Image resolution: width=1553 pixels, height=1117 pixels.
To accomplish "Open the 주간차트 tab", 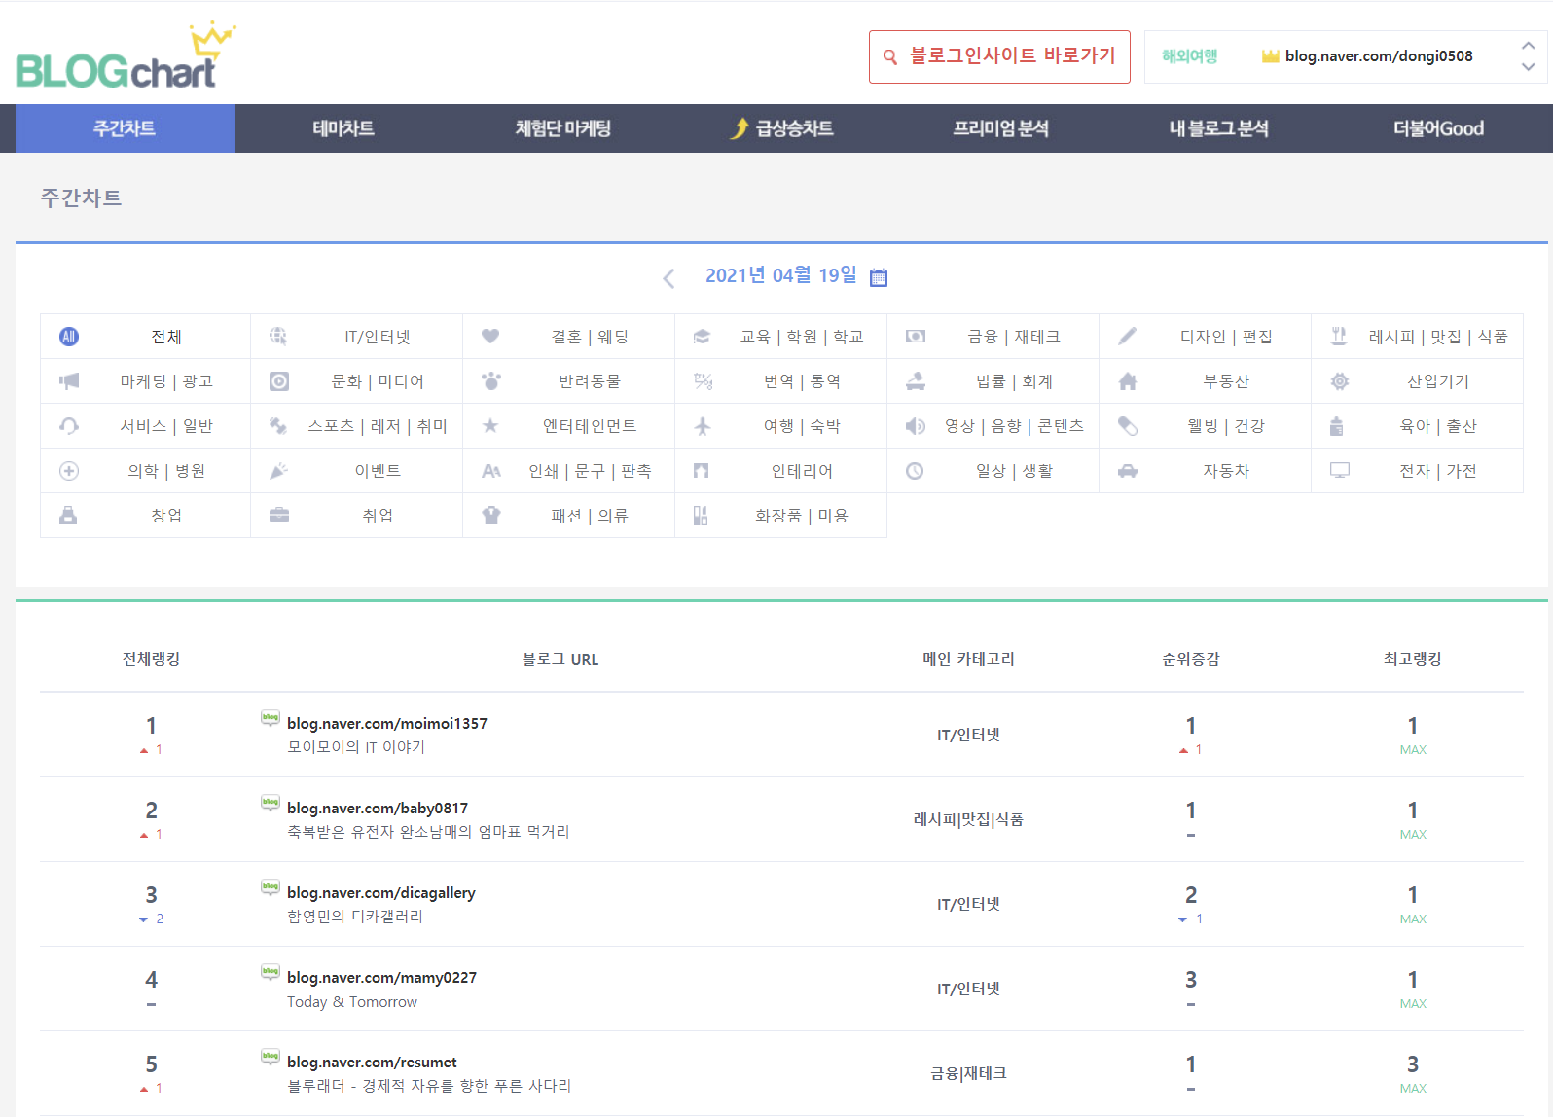I will [125, 128].
